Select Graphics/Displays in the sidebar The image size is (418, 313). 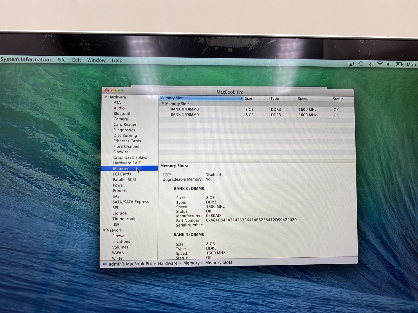(130, 158)
